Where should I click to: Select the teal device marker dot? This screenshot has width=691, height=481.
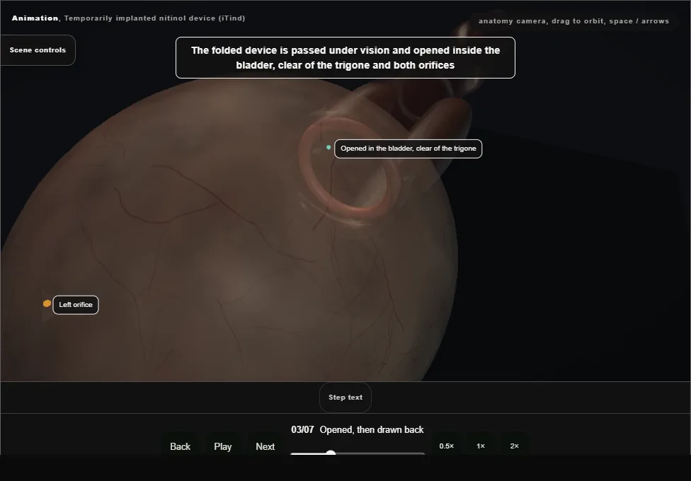329,148
